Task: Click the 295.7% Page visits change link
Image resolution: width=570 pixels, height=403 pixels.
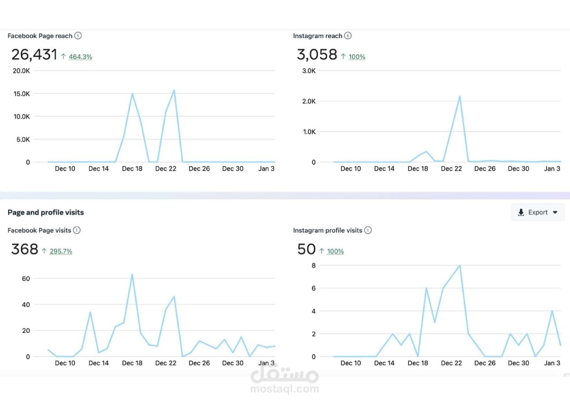Action: (61, 251)
